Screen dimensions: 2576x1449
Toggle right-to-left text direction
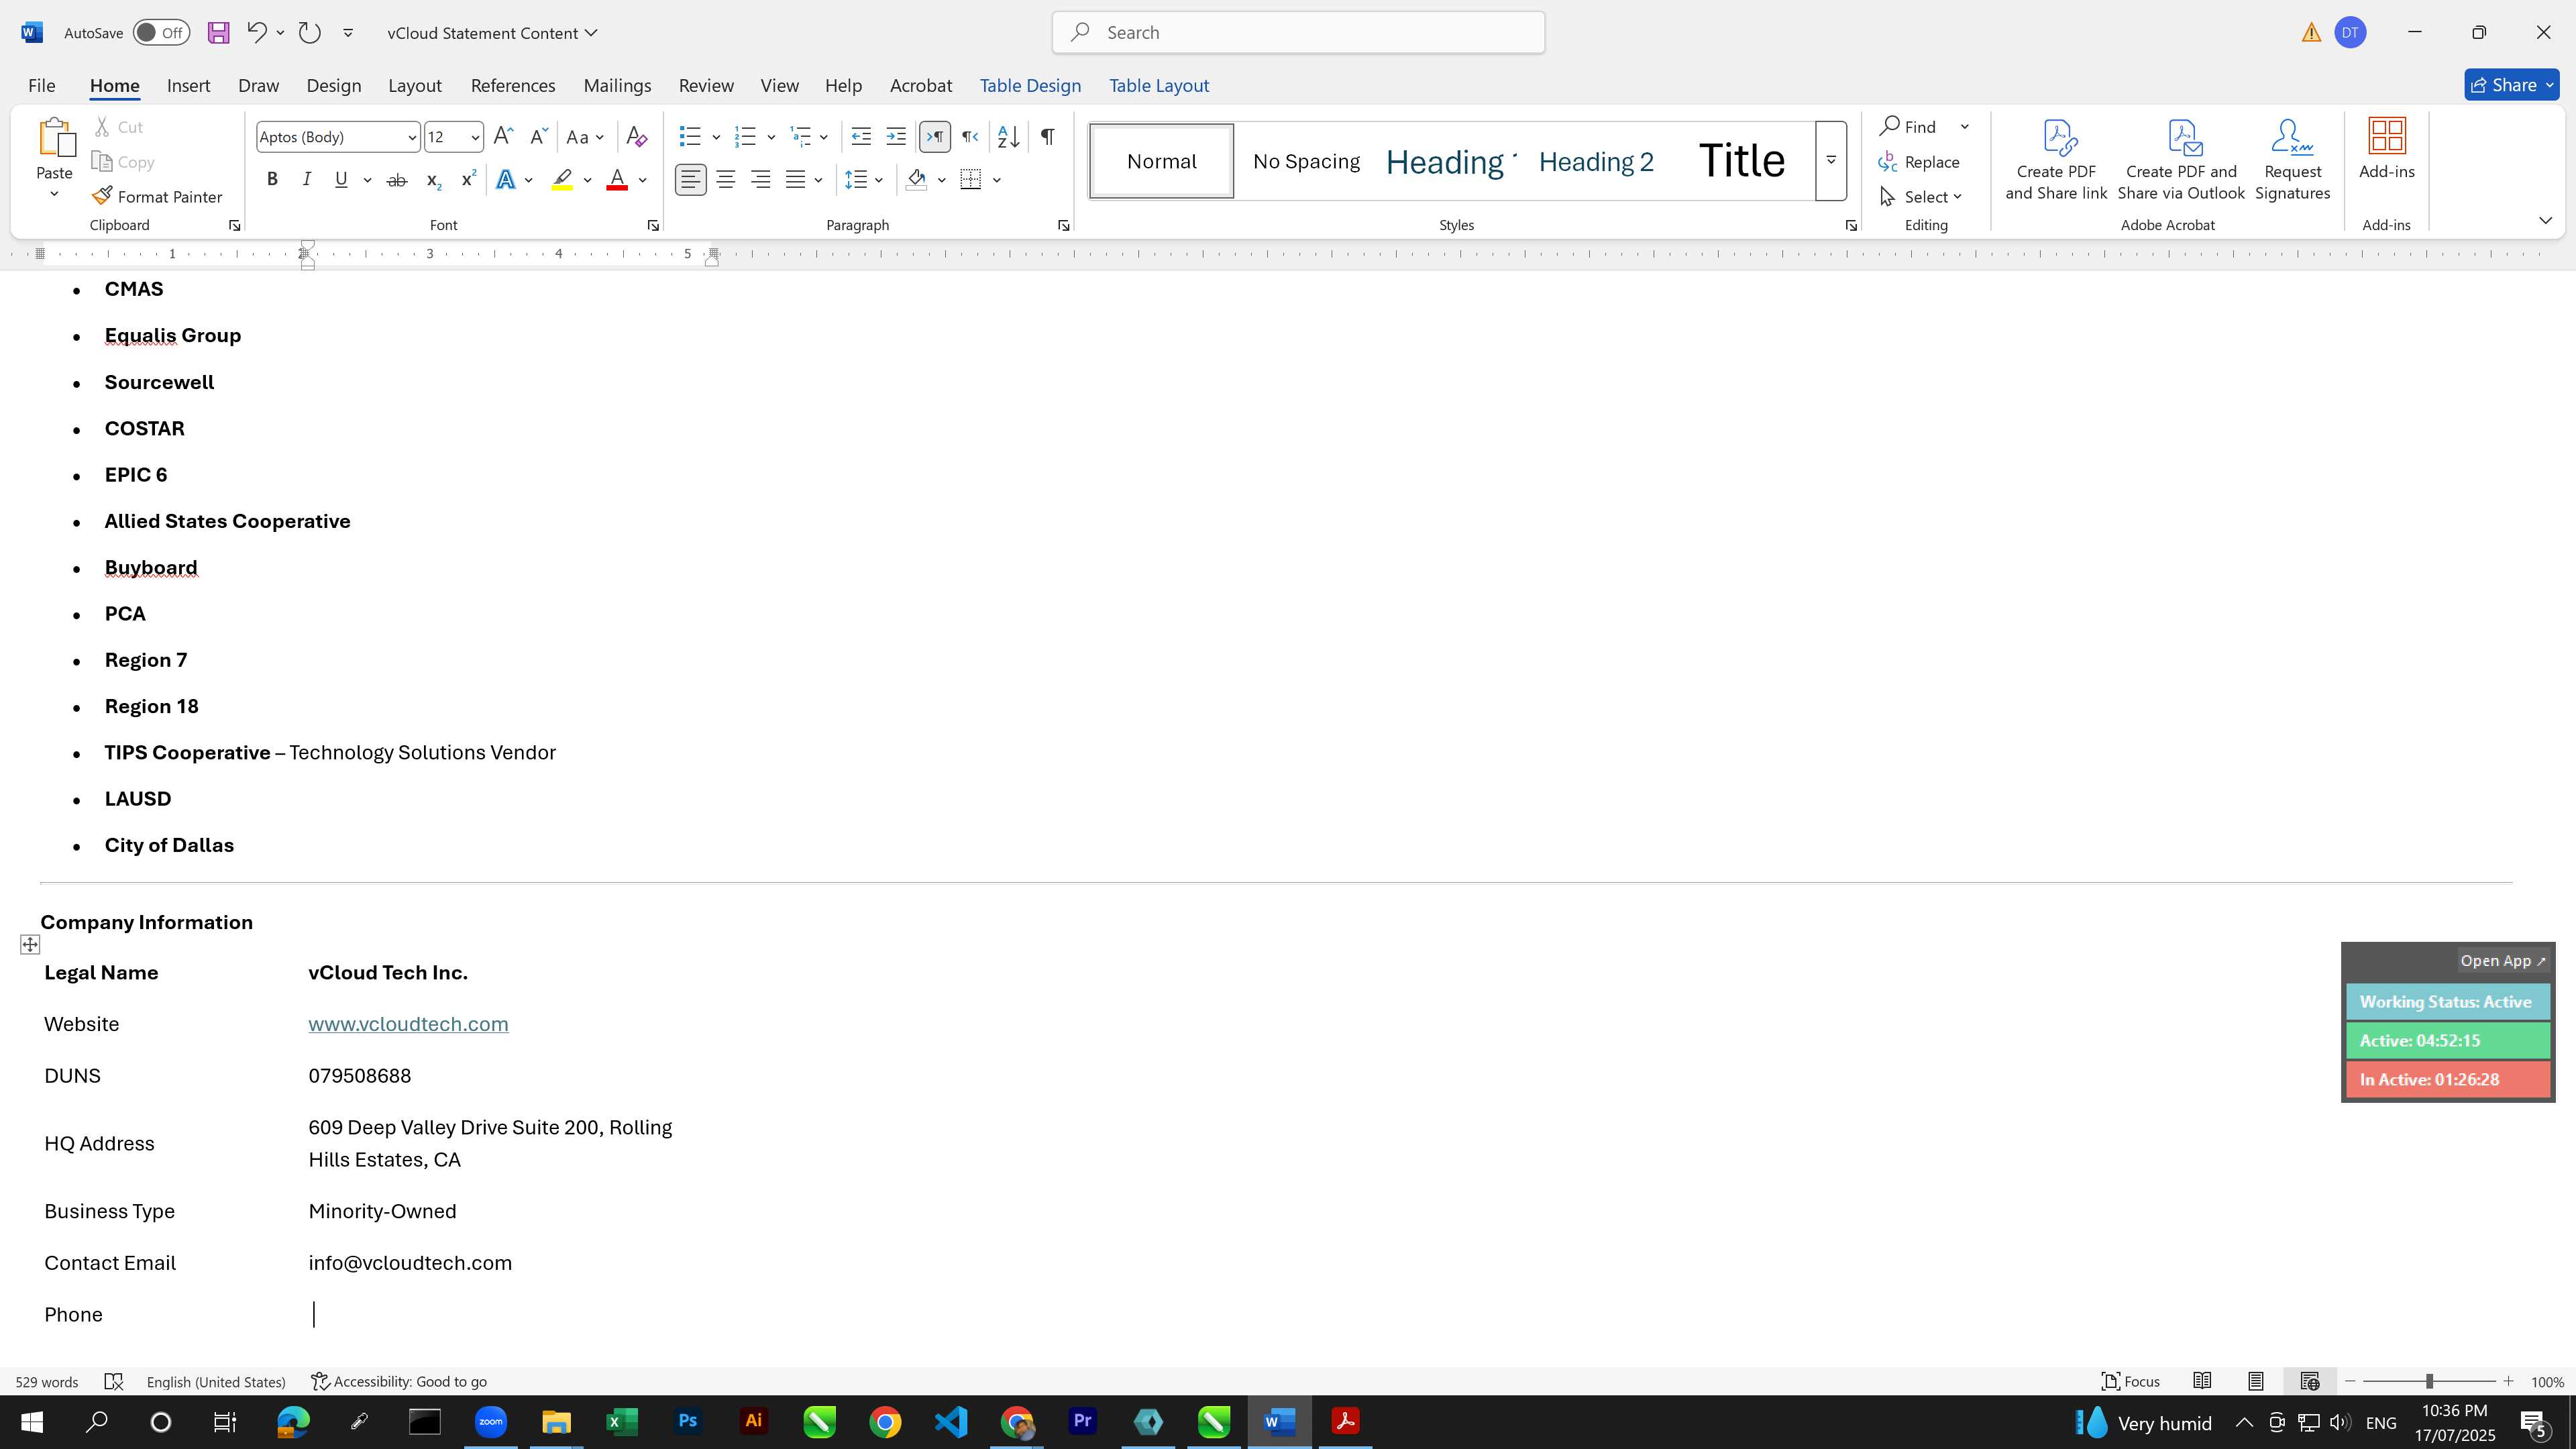click(969, 137)
